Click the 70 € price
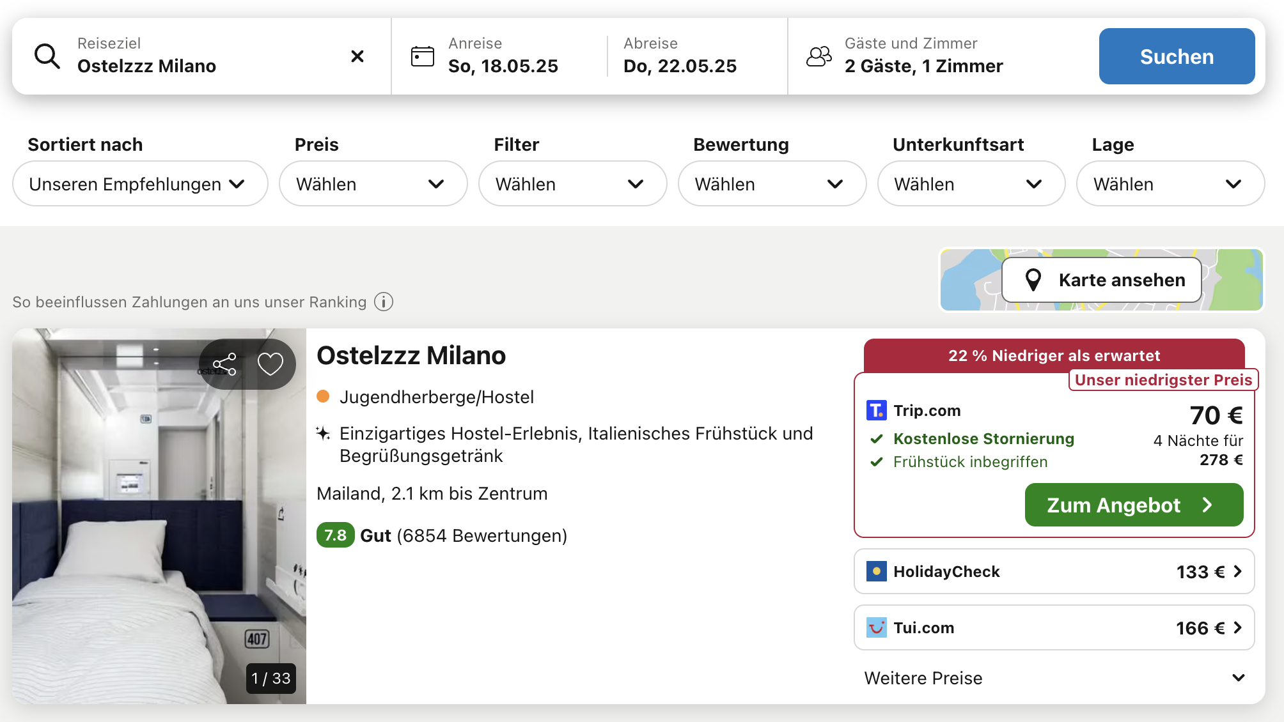 point(1216,415)
